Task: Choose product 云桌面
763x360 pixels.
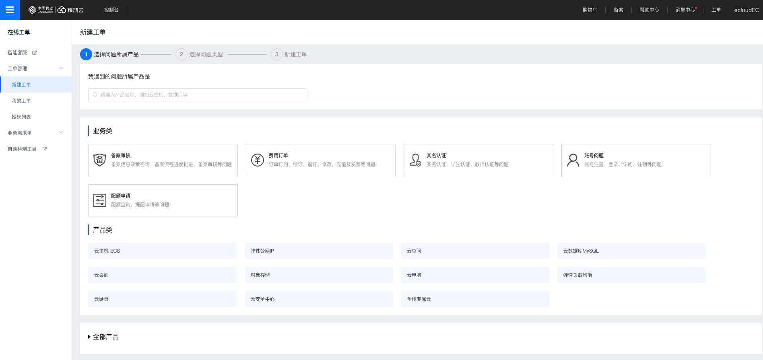Action: (x=162, y=275)
